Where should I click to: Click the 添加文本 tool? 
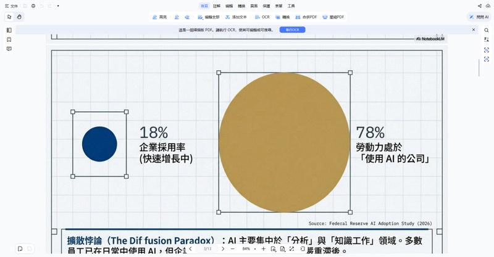pyautogui.click(x=236, y=17)
